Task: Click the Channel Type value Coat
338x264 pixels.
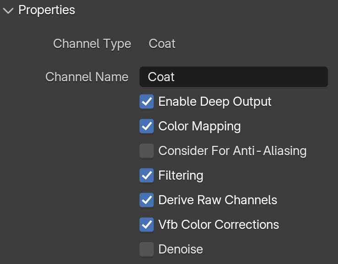Action: (x=162, y=44)
